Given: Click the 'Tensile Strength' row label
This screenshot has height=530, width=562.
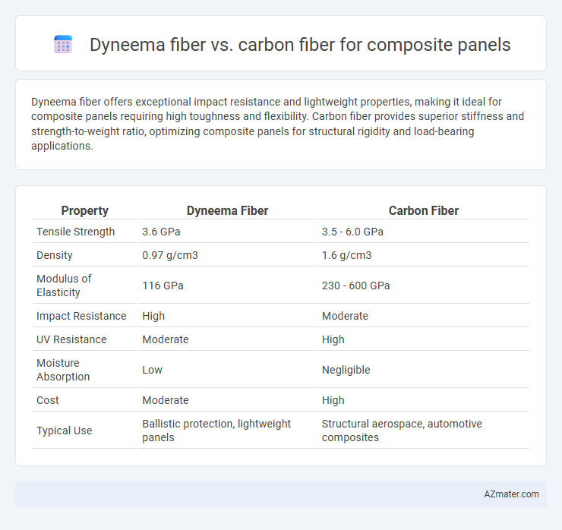Looking at the screenshot, I should [x=76, y=232].
